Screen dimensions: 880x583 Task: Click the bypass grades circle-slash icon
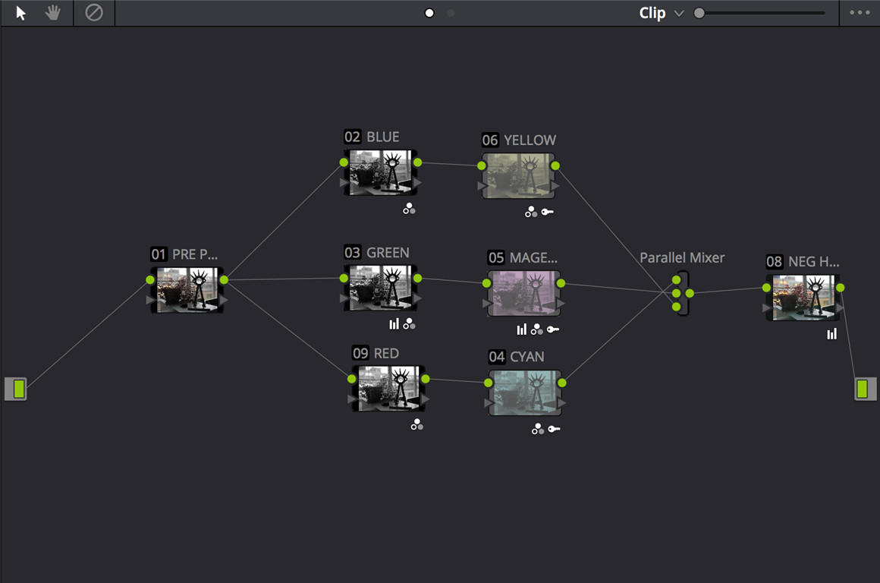coord(94,13)
